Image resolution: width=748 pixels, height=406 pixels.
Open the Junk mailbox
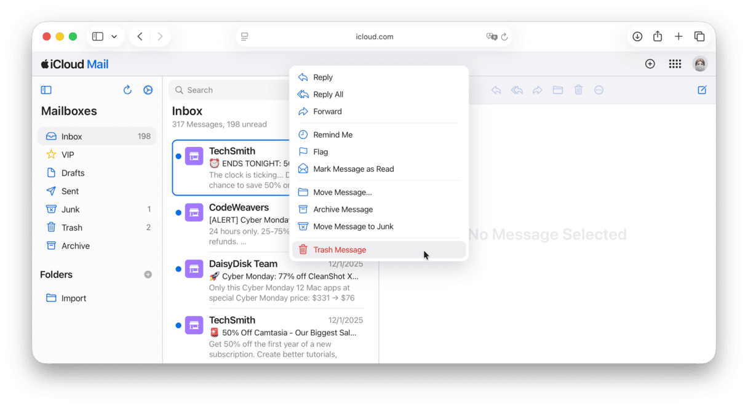pyautogui.click(x=71, y=209)
